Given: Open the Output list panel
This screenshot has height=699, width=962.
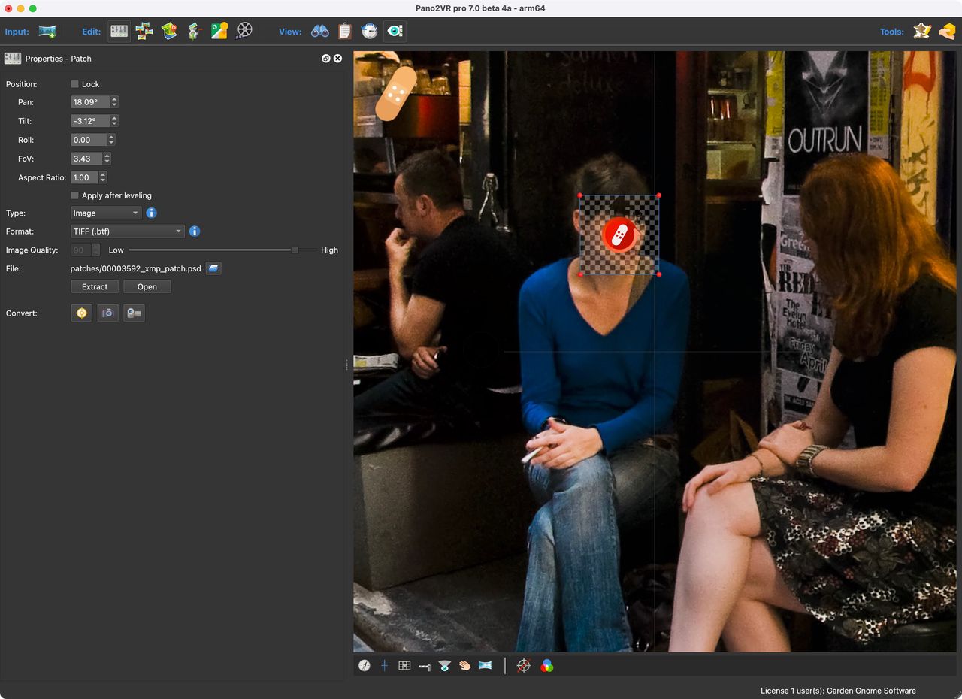Looking at the screenshot, I should click(x=344, y=31).
